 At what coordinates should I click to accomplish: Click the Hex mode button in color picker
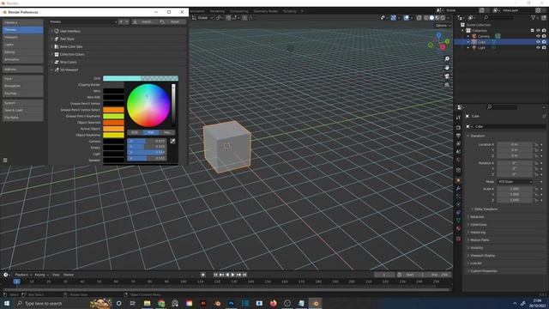click(x=167, y=132)
